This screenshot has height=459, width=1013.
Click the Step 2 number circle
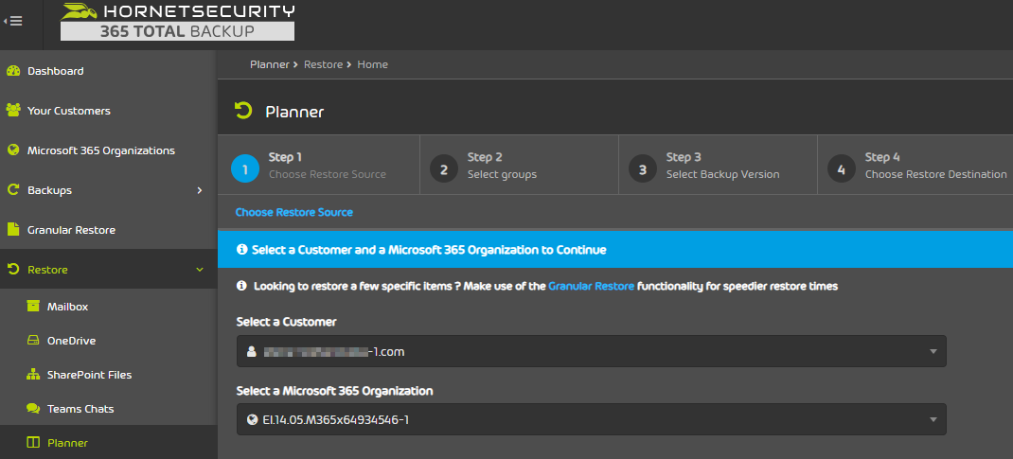pyautogui.click(x=444, y=169)
